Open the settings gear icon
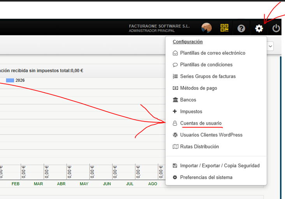The height and width of the screenshot is (199, 285). [x=259, y=28]
